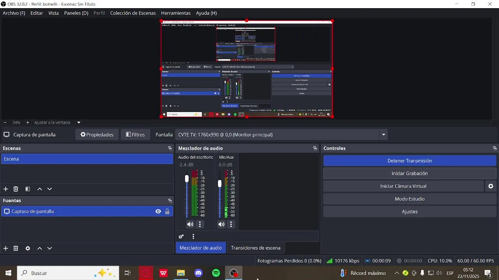This screenshot has height=280, width=499.
Task: Open Opera browser from taskbar
Action: (x=146, y=273)
